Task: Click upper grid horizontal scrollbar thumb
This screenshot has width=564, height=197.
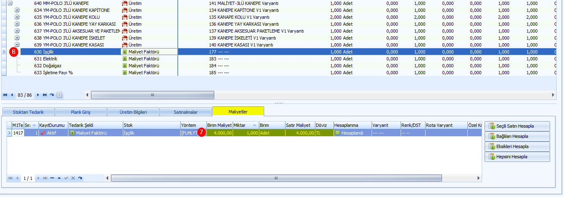Action: point(152,95)
